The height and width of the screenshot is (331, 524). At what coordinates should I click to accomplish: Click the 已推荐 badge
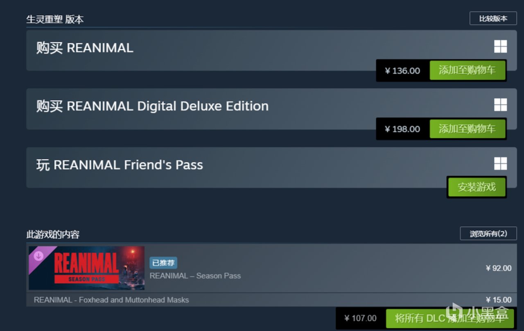(163, 263)
